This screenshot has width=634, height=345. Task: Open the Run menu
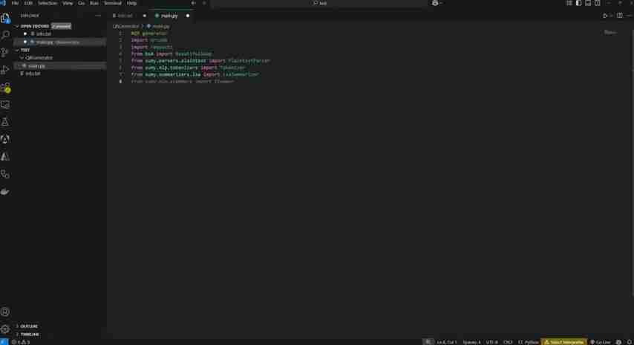[x=94, y=3]
